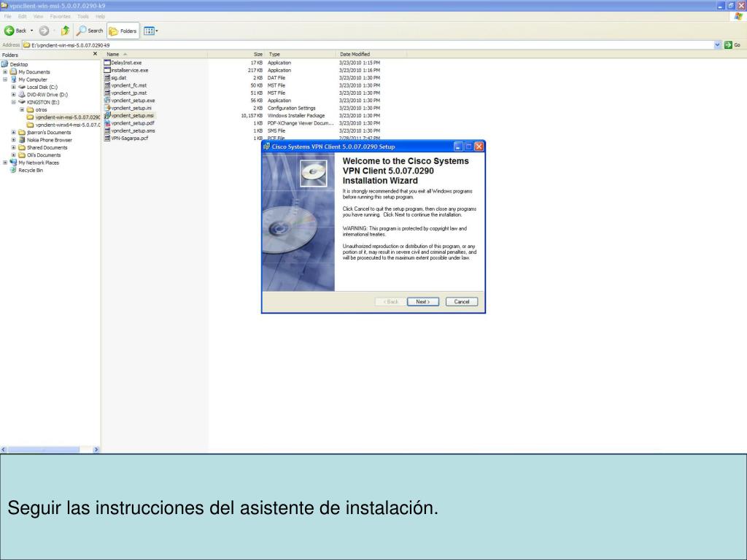Collapse My Computer in folder tree
This screenshot has width=747, height=560.
pos(5,79)
